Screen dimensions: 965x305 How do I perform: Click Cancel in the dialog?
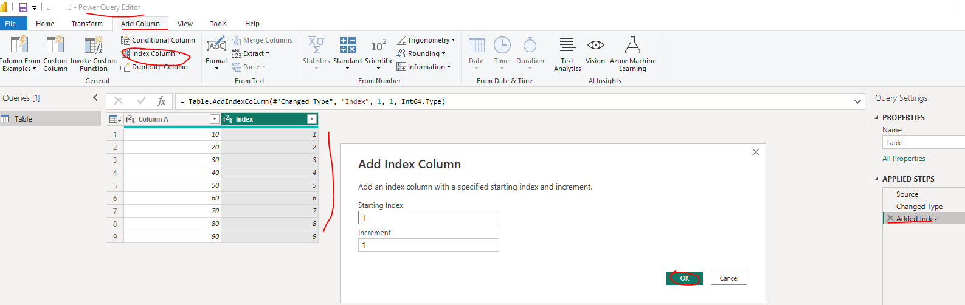point(729,278)
